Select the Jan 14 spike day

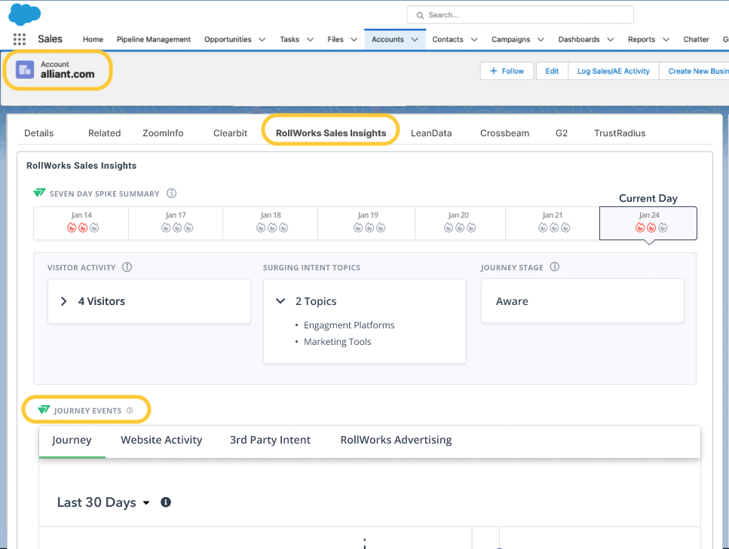point(81,223)
